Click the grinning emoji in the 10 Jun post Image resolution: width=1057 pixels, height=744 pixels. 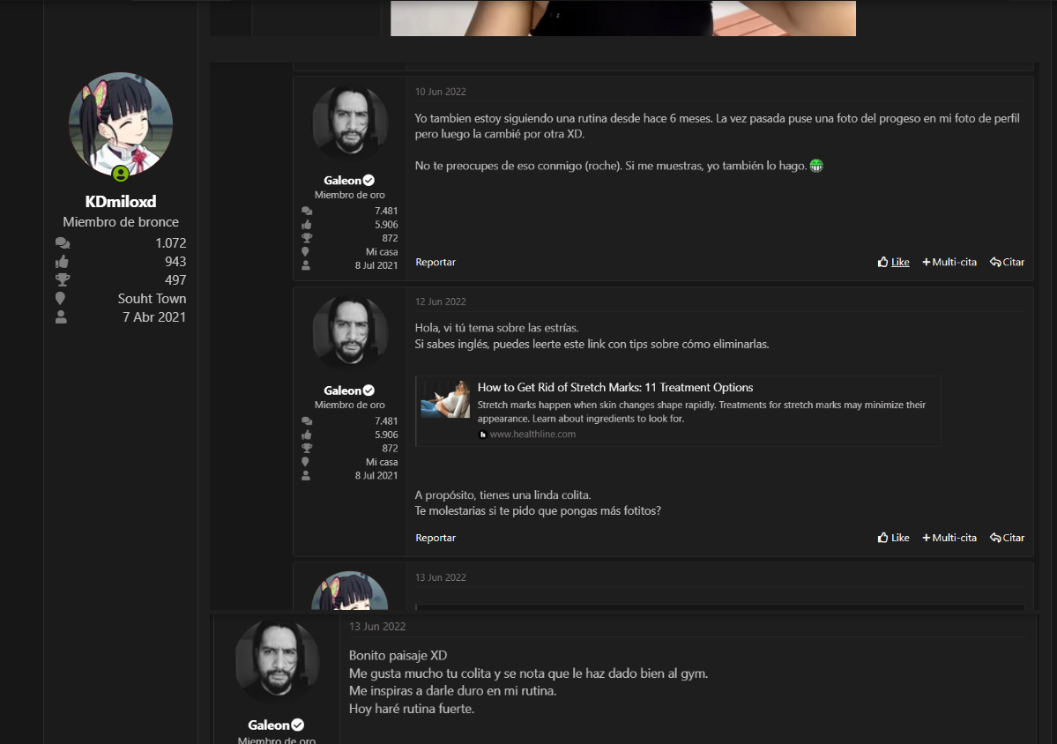[816, 166]
